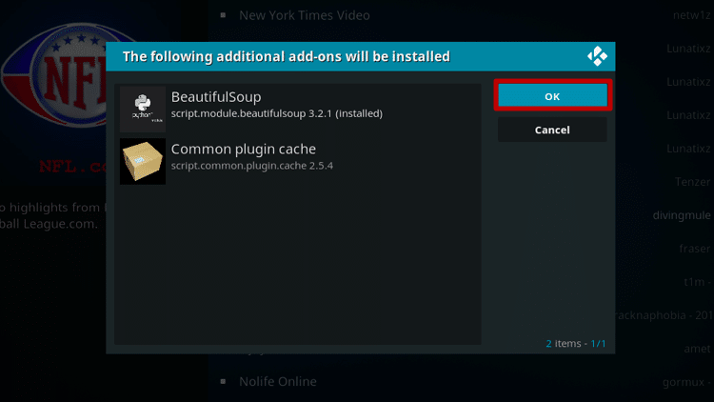This screenshot has height=402, width=714.
Task: Click the dialog title about additional add-ons
Action: coord(287,56)
